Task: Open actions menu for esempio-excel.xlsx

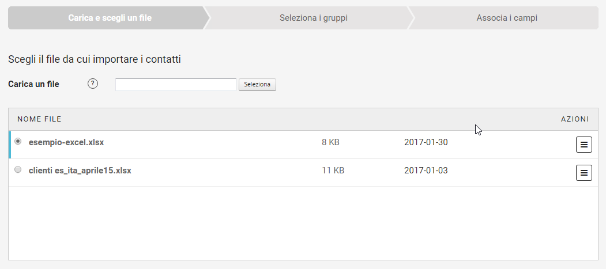Action: point(584,145)
